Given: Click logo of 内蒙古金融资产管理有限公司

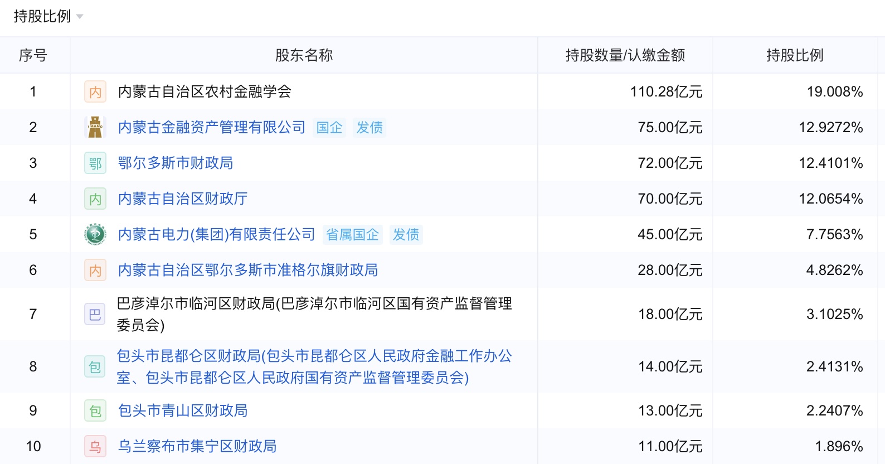Looking at the screenshot, I should [x=95, y=127].
